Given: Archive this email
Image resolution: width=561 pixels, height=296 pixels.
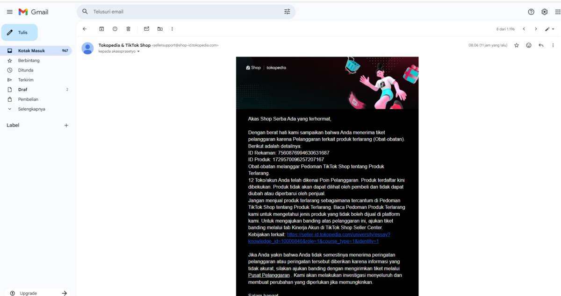Looking at the screenshot, I should tap(101, 29).
